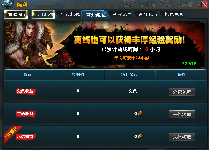Select the 活跃礼包 tab
This screenshot has width=209, height=150.
70,14
